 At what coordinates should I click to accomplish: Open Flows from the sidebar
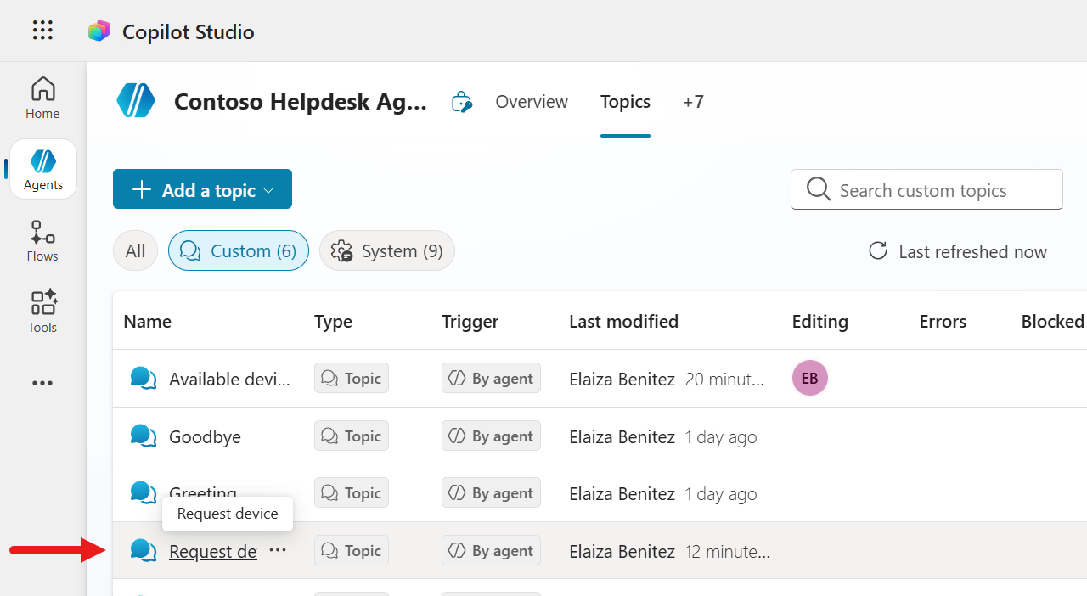(x=42, y=241)
